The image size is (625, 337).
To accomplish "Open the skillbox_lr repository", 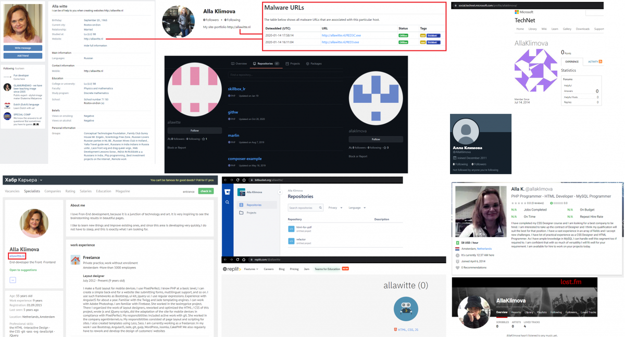I will [x=236, y=89].
